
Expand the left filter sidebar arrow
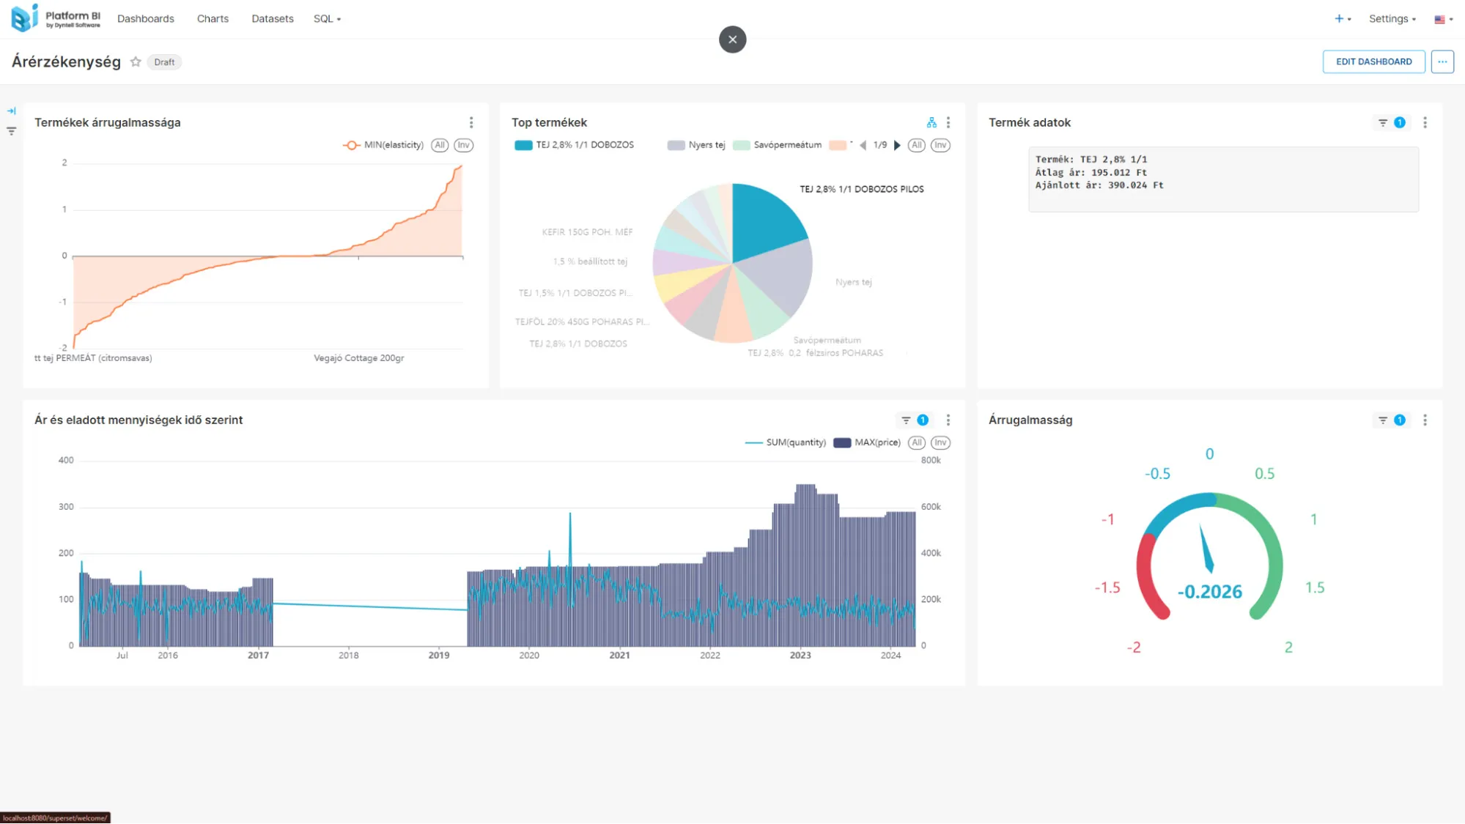(12, 111)
